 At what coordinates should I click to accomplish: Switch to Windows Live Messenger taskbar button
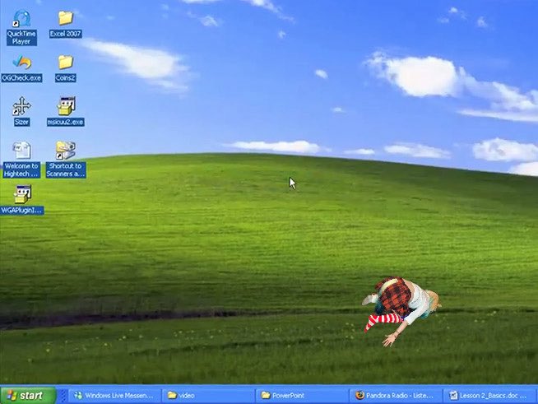click(116, 396)
